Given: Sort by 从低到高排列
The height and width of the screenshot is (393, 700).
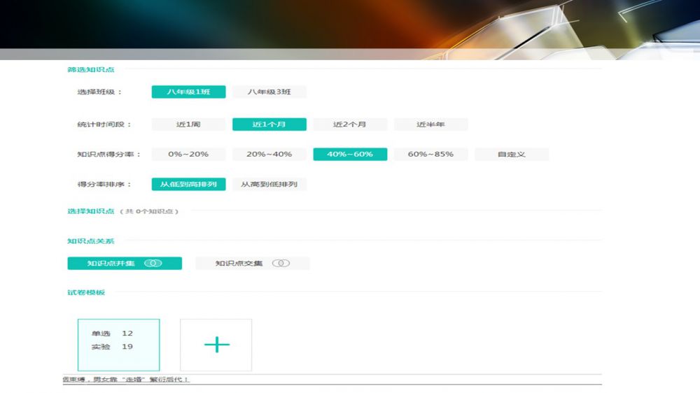Looking at the screenshot, I should click(188, 185).
